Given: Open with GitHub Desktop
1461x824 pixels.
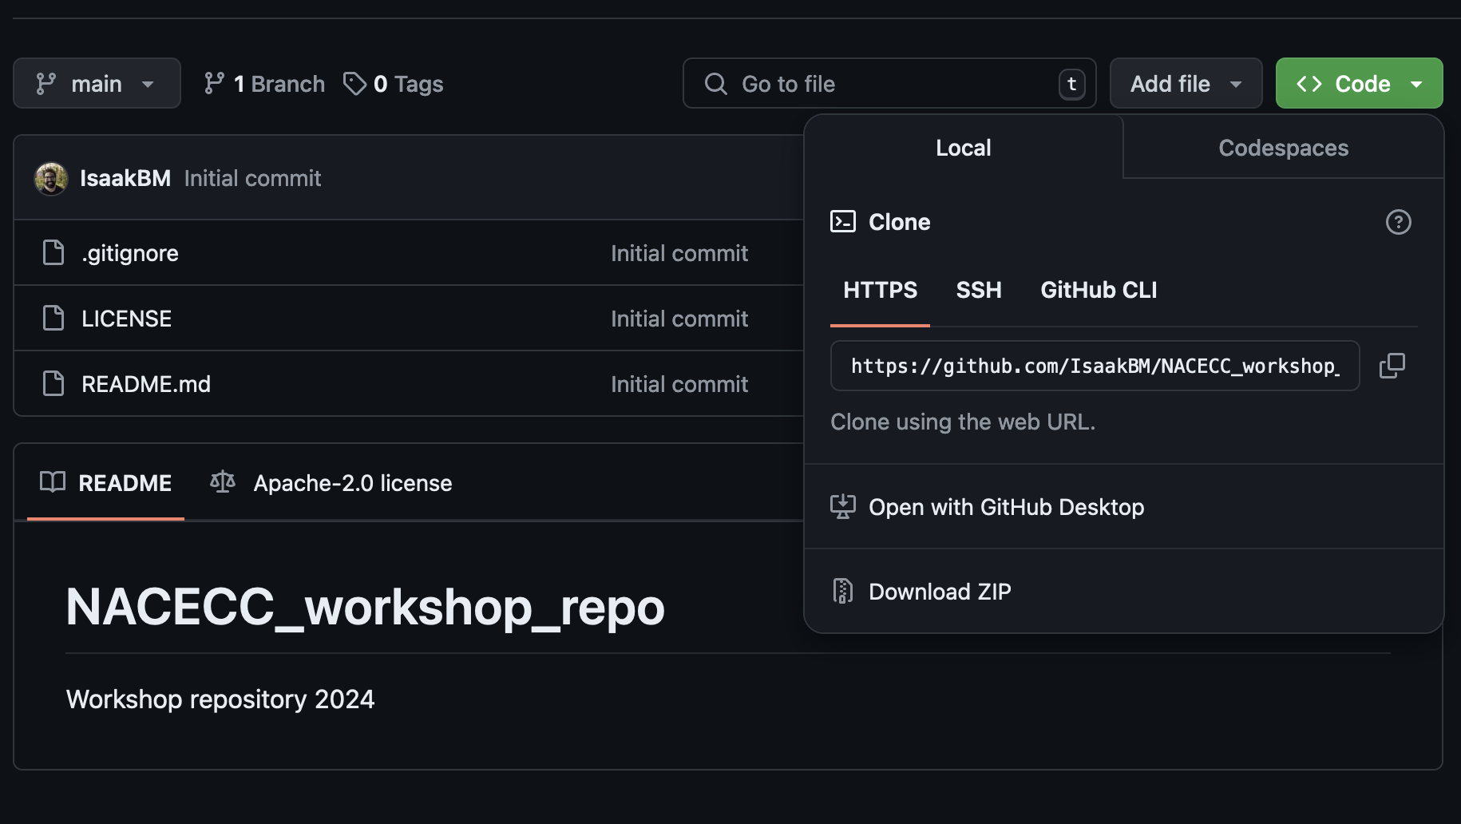Looking at the screenshot, I should coord(1006,507).
